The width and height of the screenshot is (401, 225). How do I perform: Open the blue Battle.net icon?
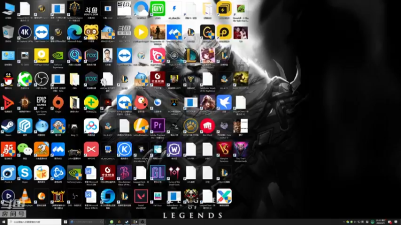coord(58,173)
